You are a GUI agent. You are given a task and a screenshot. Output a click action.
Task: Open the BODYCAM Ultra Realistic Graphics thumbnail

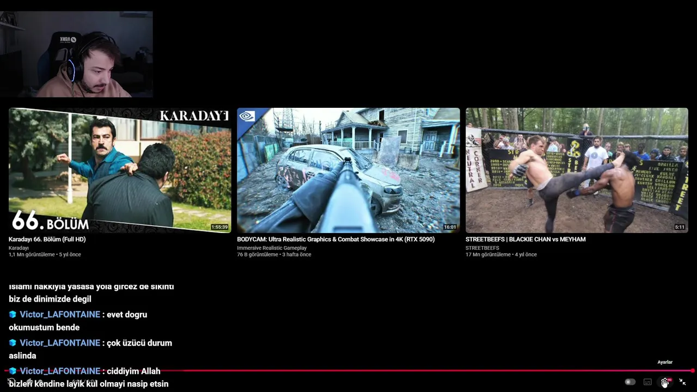point(348,170)
